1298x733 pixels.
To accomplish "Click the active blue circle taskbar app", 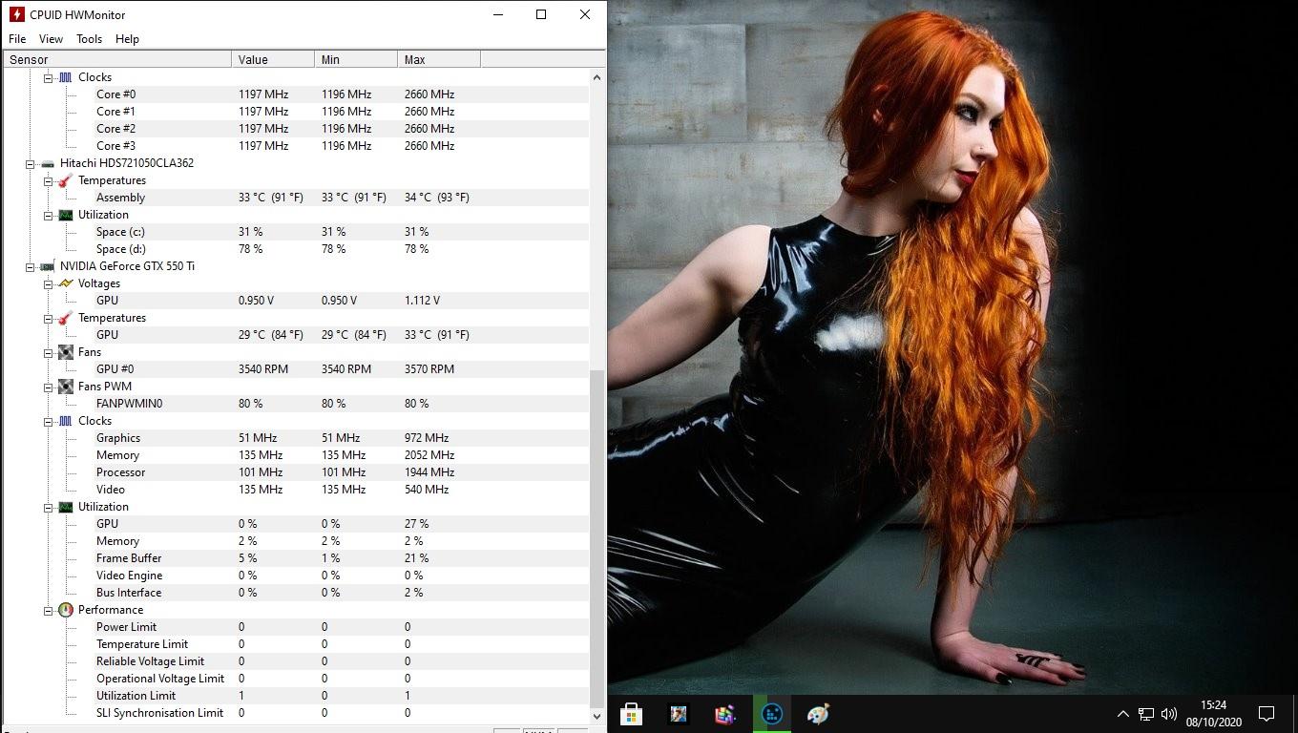I will pos(772,714).
